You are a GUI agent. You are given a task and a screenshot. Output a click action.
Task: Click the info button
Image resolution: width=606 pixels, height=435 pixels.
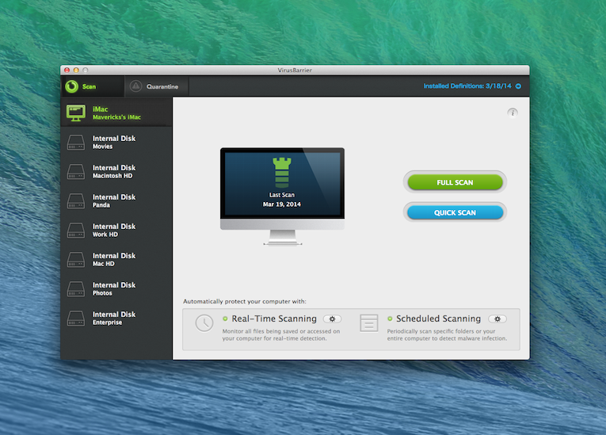pos(513,113)
